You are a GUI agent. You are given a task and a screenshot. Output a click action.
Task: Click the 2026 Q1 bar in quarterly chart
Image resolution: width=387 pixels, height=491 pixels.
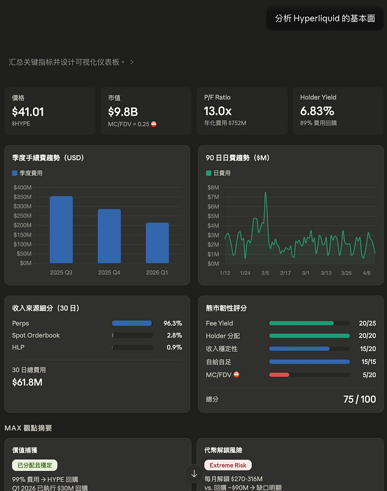[x=157, y=243]
